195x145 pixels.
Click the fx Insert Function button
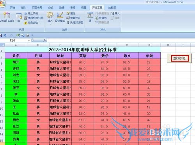[x=44, y=40]
